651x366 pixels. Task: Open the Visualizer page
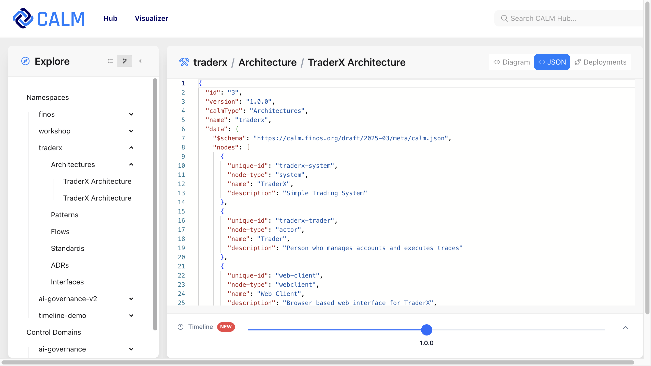152,18
